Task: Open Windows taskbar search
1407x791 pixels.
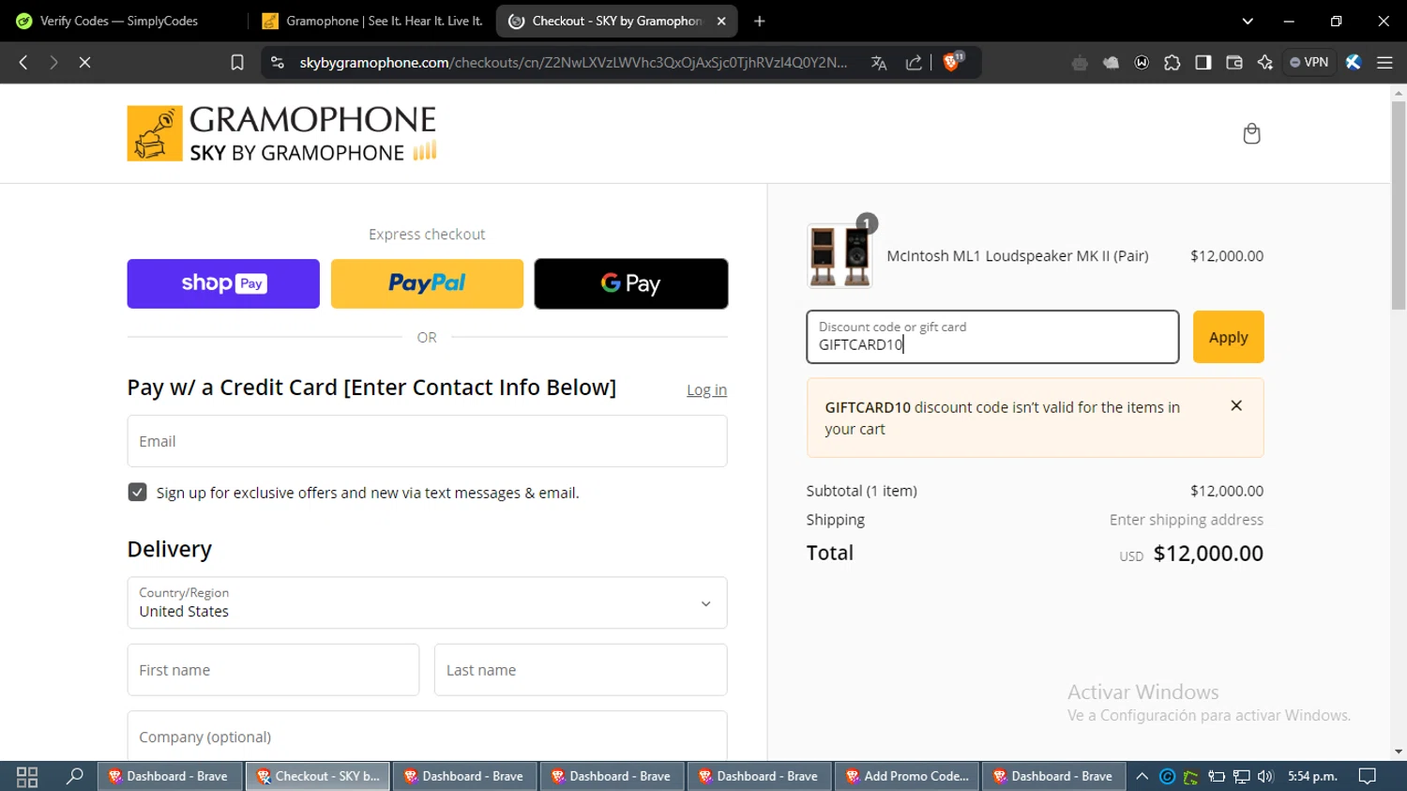Action: pyautogui.click(x=74, y=776)
